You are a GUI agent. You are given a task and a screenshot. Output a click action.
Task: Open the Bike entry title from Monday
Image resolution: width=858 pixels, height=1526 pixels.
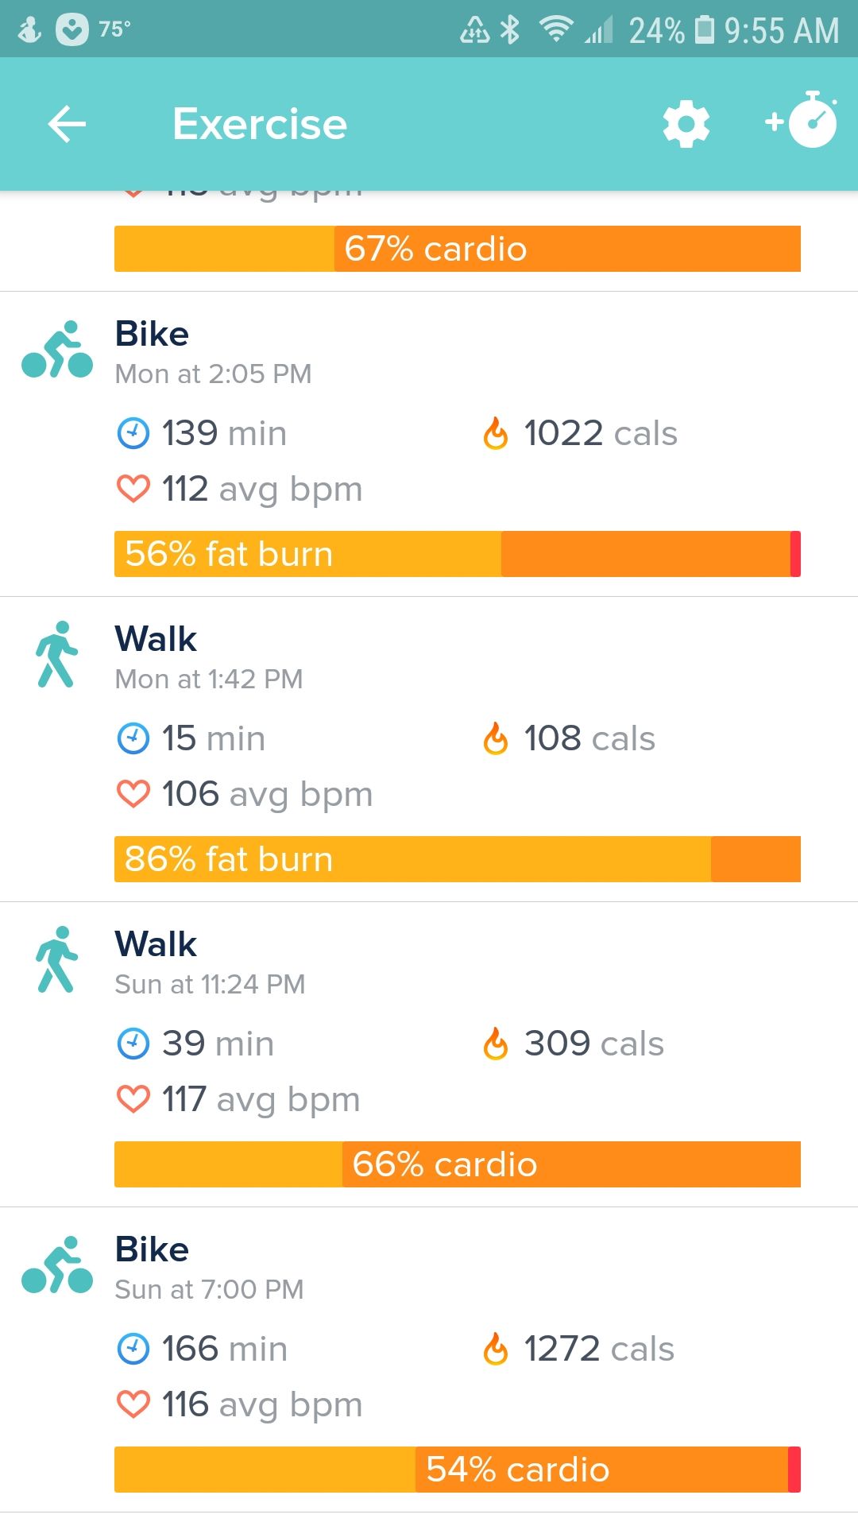click(x=152, y=334)
